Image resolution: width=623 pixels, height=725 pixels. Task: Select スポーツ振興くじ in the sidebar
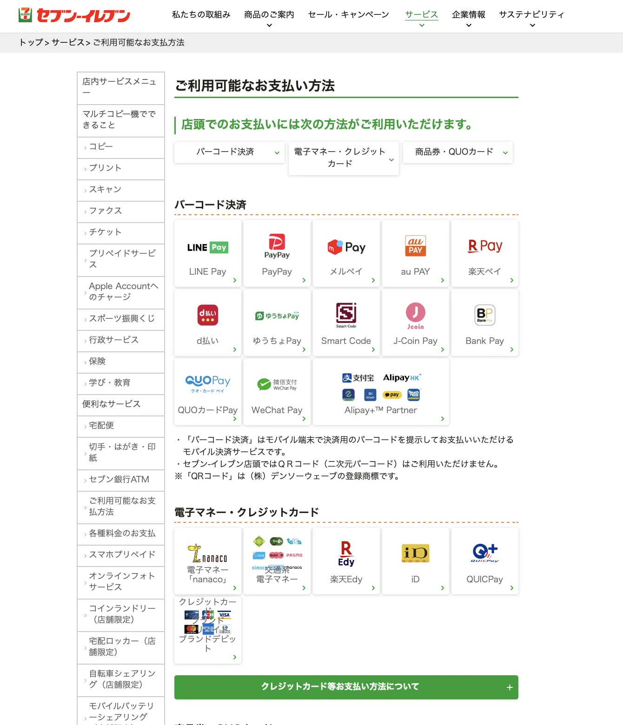121,319
